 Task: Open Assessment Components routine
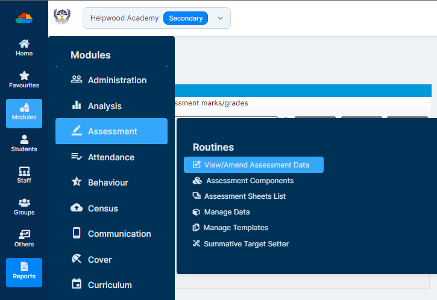[243, 181]
